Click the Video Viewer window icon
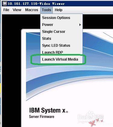The image size is (113, 127). [5, 3]
